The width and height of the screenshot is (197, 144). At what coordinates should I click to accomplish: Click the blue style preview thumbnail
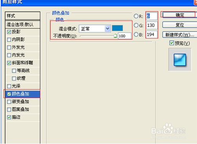coord(180,60)
